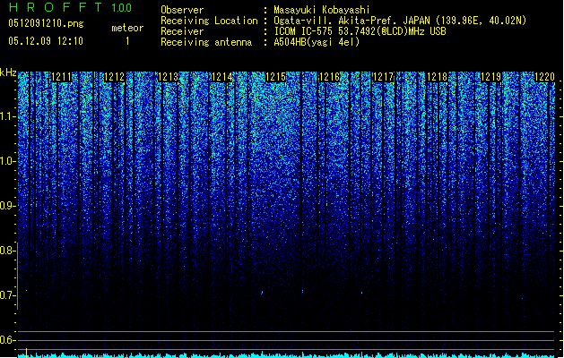The width and height of the screenshot is (564, 358).
Task: Click the Receiving antenna field label
Action: (x=206, y=42)
